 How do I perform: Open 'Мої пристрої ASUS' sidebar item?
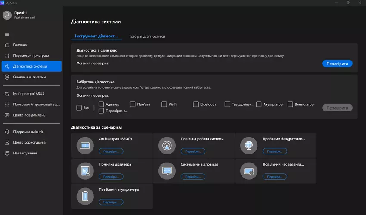point(29,93)
